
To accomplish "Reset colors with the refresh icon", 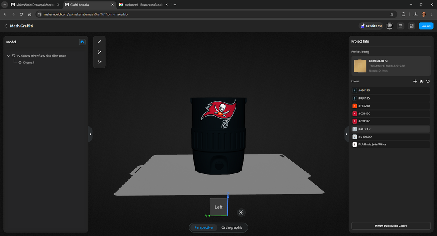I will click(428, 81).
